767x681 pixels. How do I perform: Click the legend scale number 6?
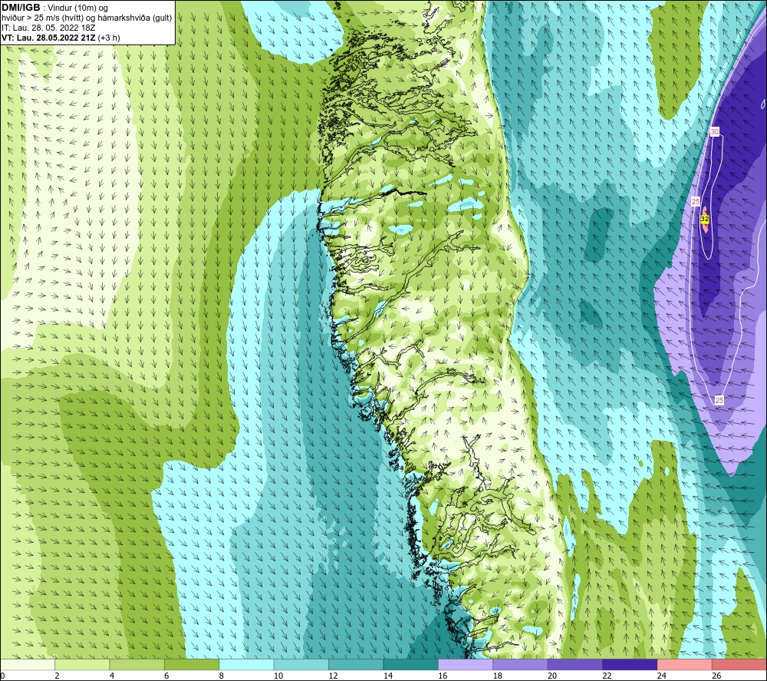click(166, 676)
